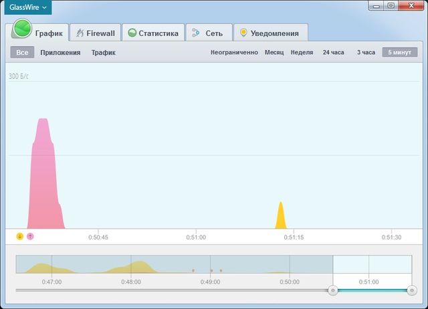Click the yellow download arrow icon below graph
The width and height of the screenshot is (428, 309).
pyautogui.click(x=19, y=236)
